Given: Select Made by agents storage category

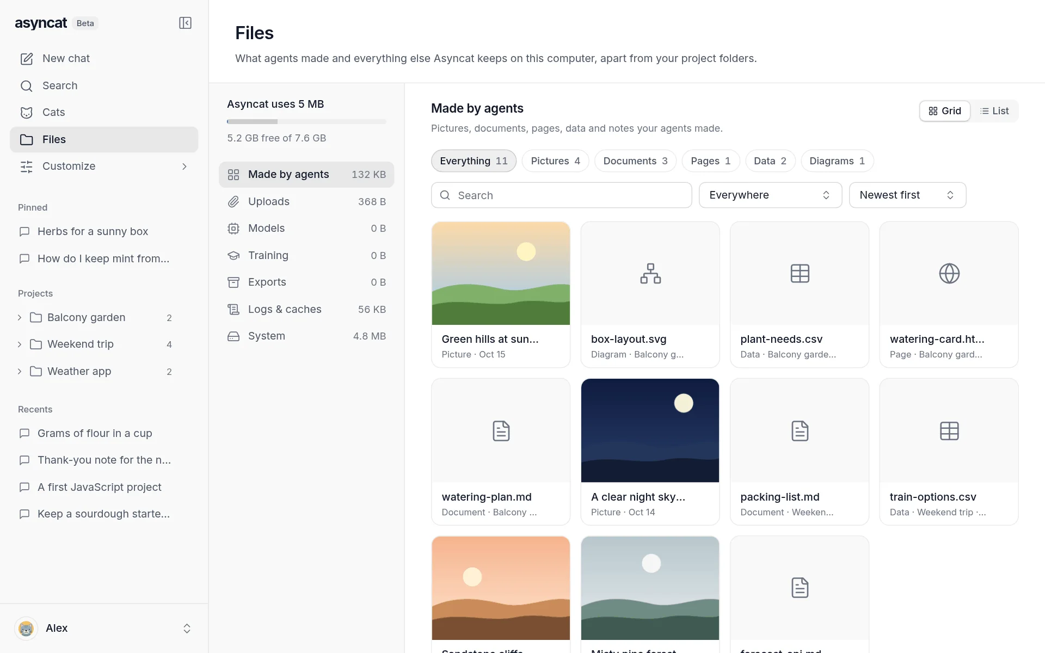Looking at the screenshot, I should point(306,175).
